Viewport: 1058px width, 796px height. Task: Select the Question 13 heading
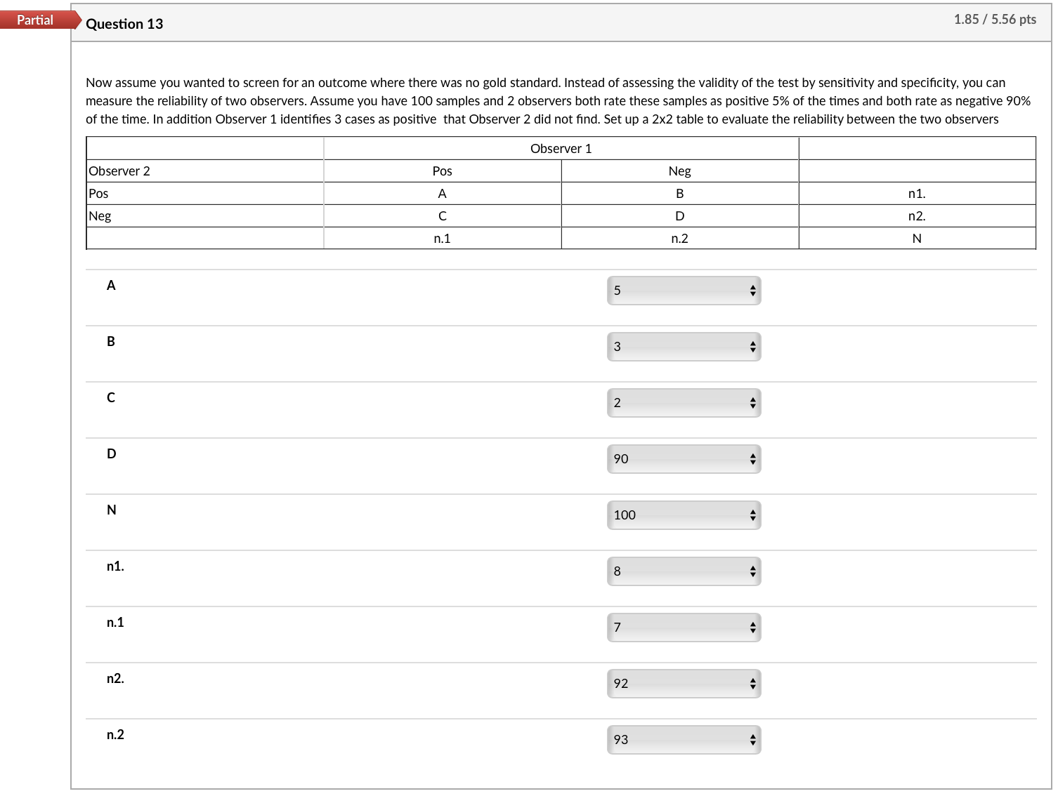[124, 24]
